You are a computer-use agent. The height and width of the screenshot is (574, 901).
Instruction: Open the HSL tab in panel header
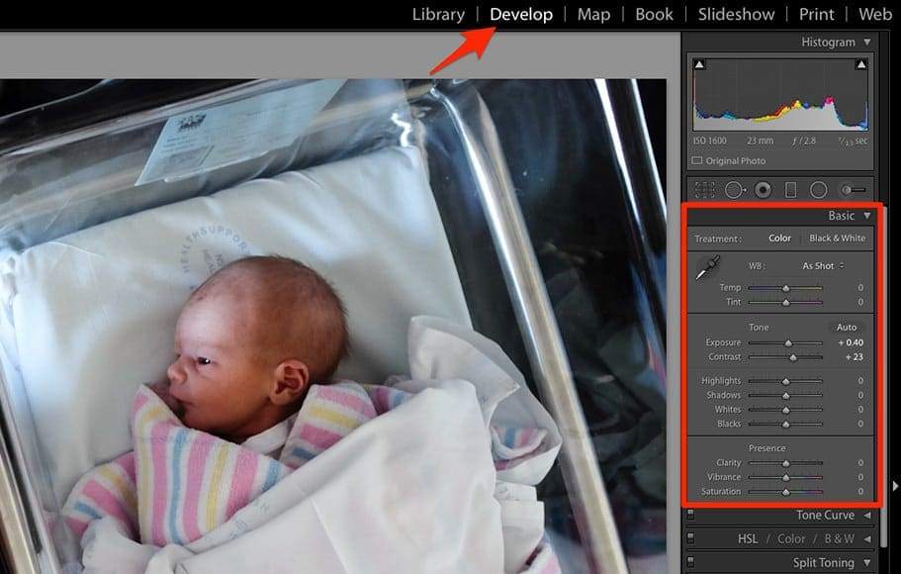point(748,539)
